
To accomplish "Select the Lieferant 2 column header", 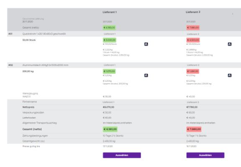I will tap(193, 12).
